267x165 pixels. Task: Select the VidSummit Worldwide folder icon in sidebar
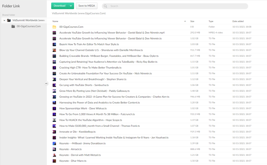[9, 20]
